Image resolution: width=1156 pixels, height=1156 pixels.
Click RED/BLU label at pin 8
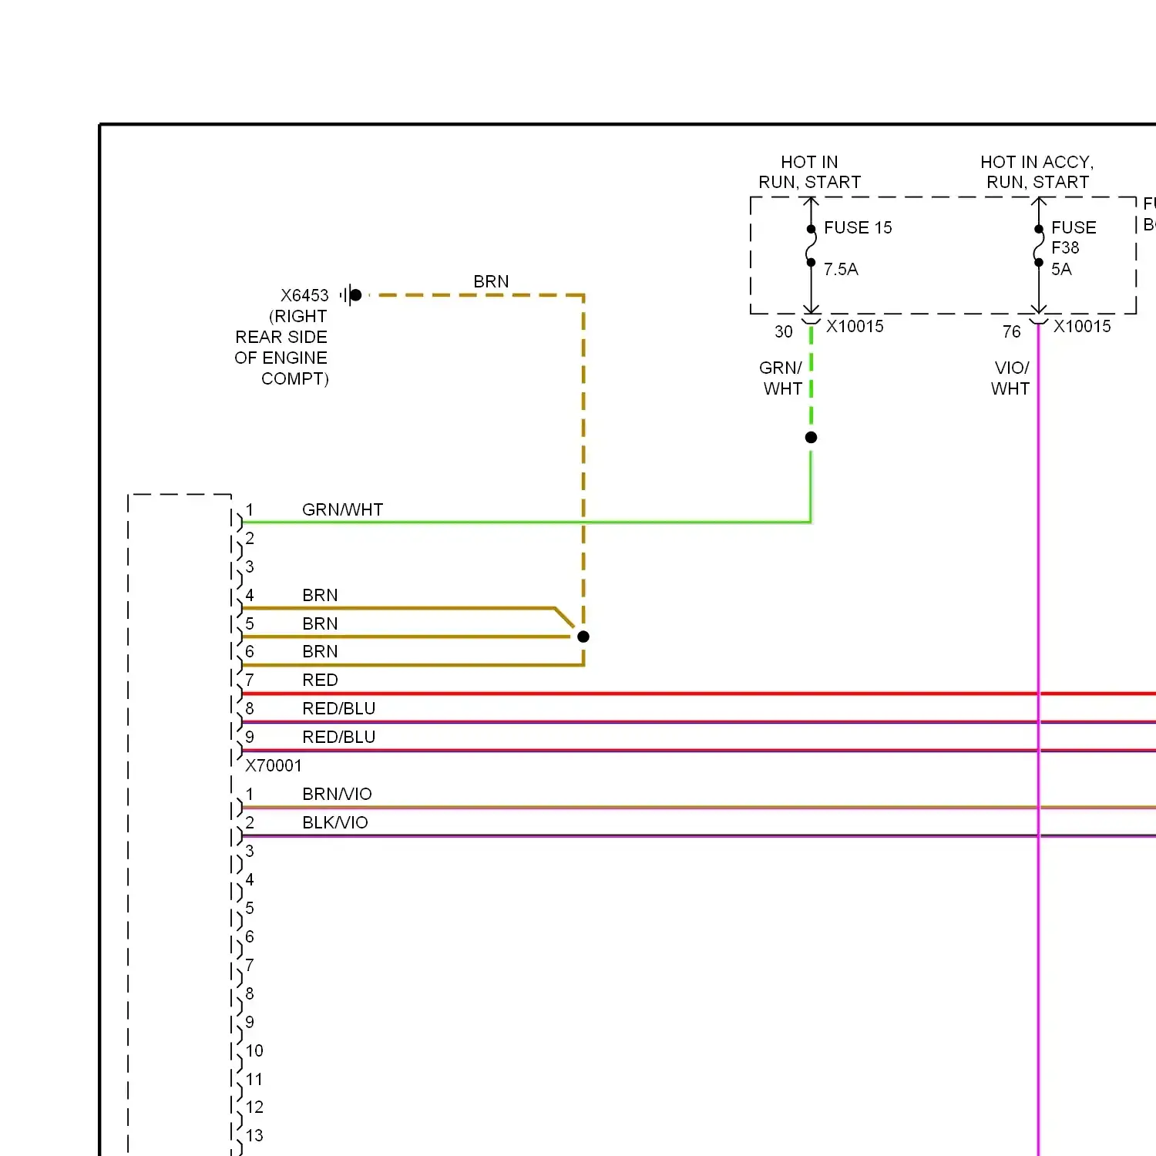[x=338, y=708]
